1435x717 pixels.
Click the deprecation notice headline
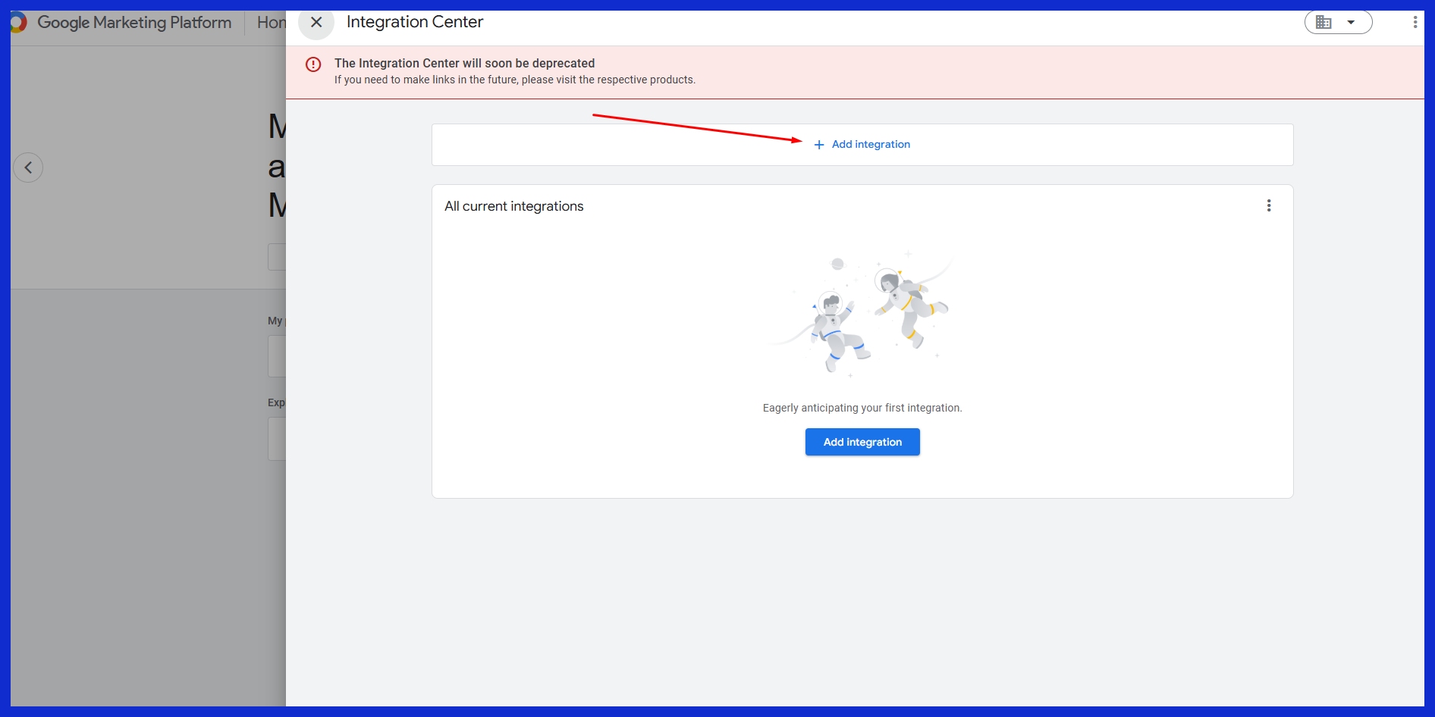click(464, 64)
